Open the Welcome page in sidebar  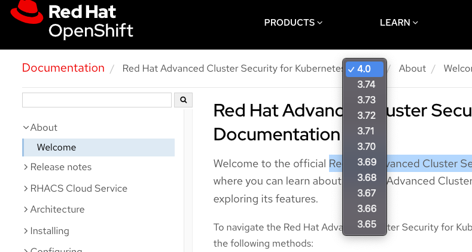pos(56,147)
